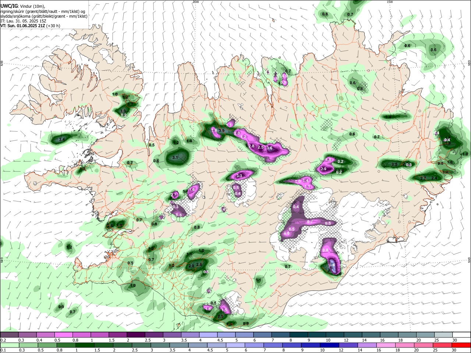
Task: Click the 'slydda/snjókoma' legend description line
Action: click(44, 16)
